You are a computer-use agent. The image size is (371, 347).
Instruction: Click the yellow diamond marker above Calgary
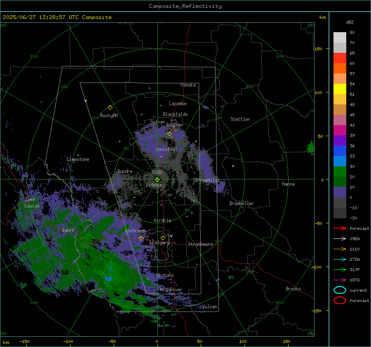pos(163,238)
